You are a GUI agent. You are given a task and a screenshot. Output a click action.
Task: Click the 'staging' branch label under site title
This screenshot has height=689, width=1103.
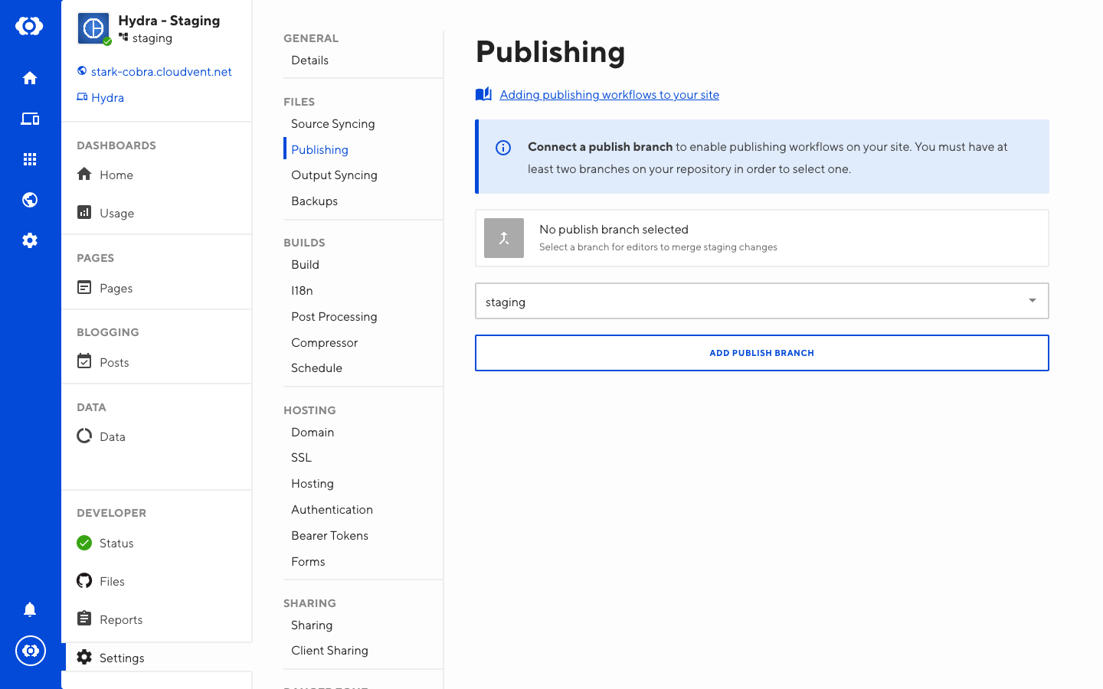(152, 38)
